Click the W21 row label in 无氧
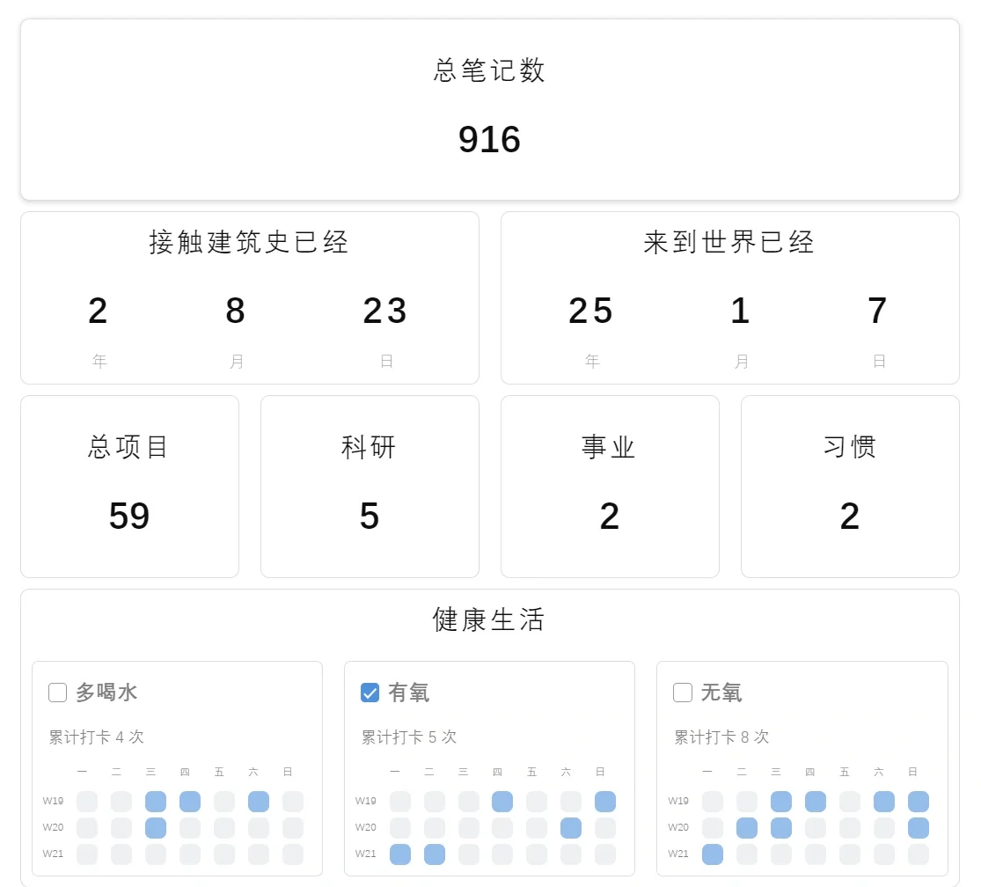The width and height of the screenshot is (981, 887). click(x=678, y=854)
